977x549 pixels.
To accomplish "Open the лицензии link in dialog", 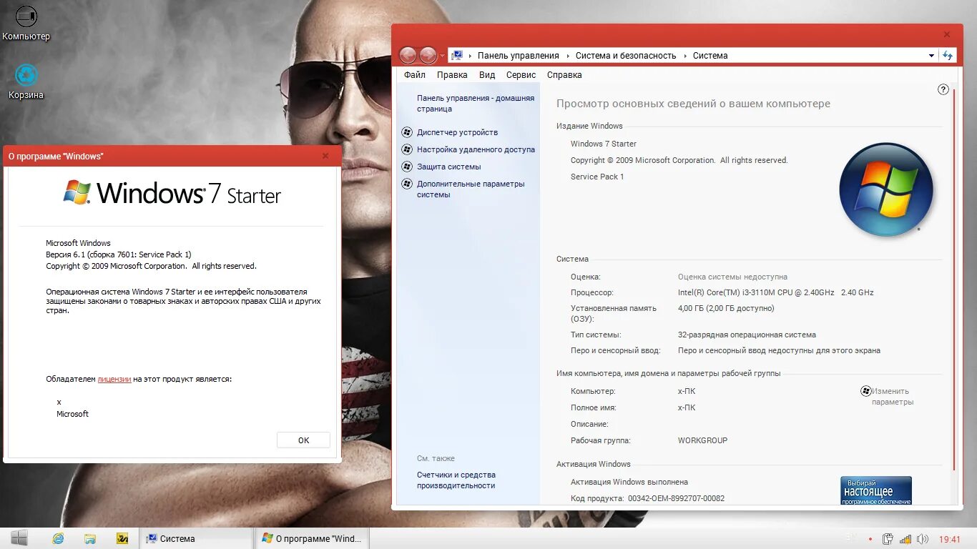I will 114,379.
